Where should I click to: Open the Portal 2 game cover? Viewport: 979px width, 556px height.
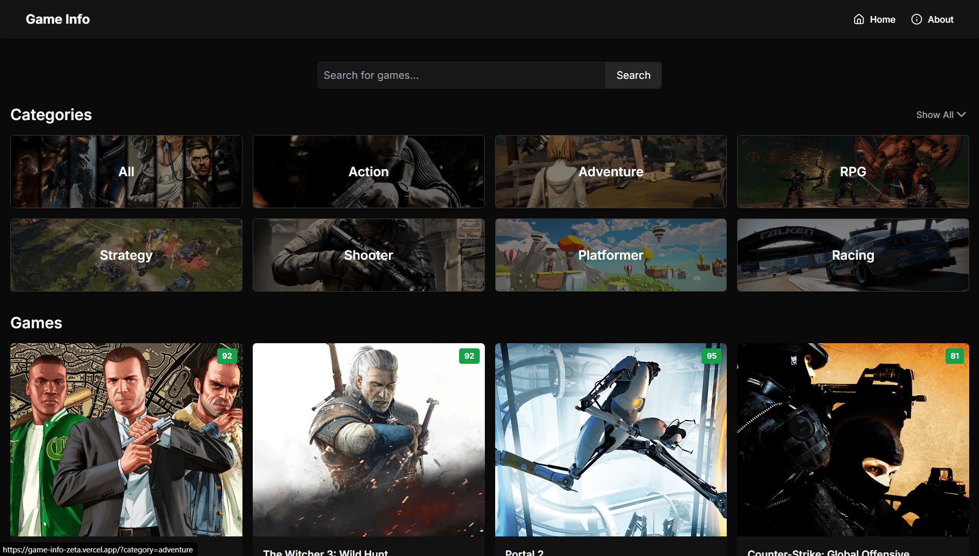tap(611, 440)
